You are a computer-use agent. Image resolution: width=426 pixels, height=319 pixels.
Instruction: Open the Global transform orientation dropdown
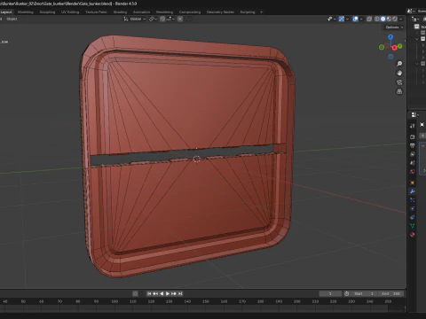tap(135, 19)
